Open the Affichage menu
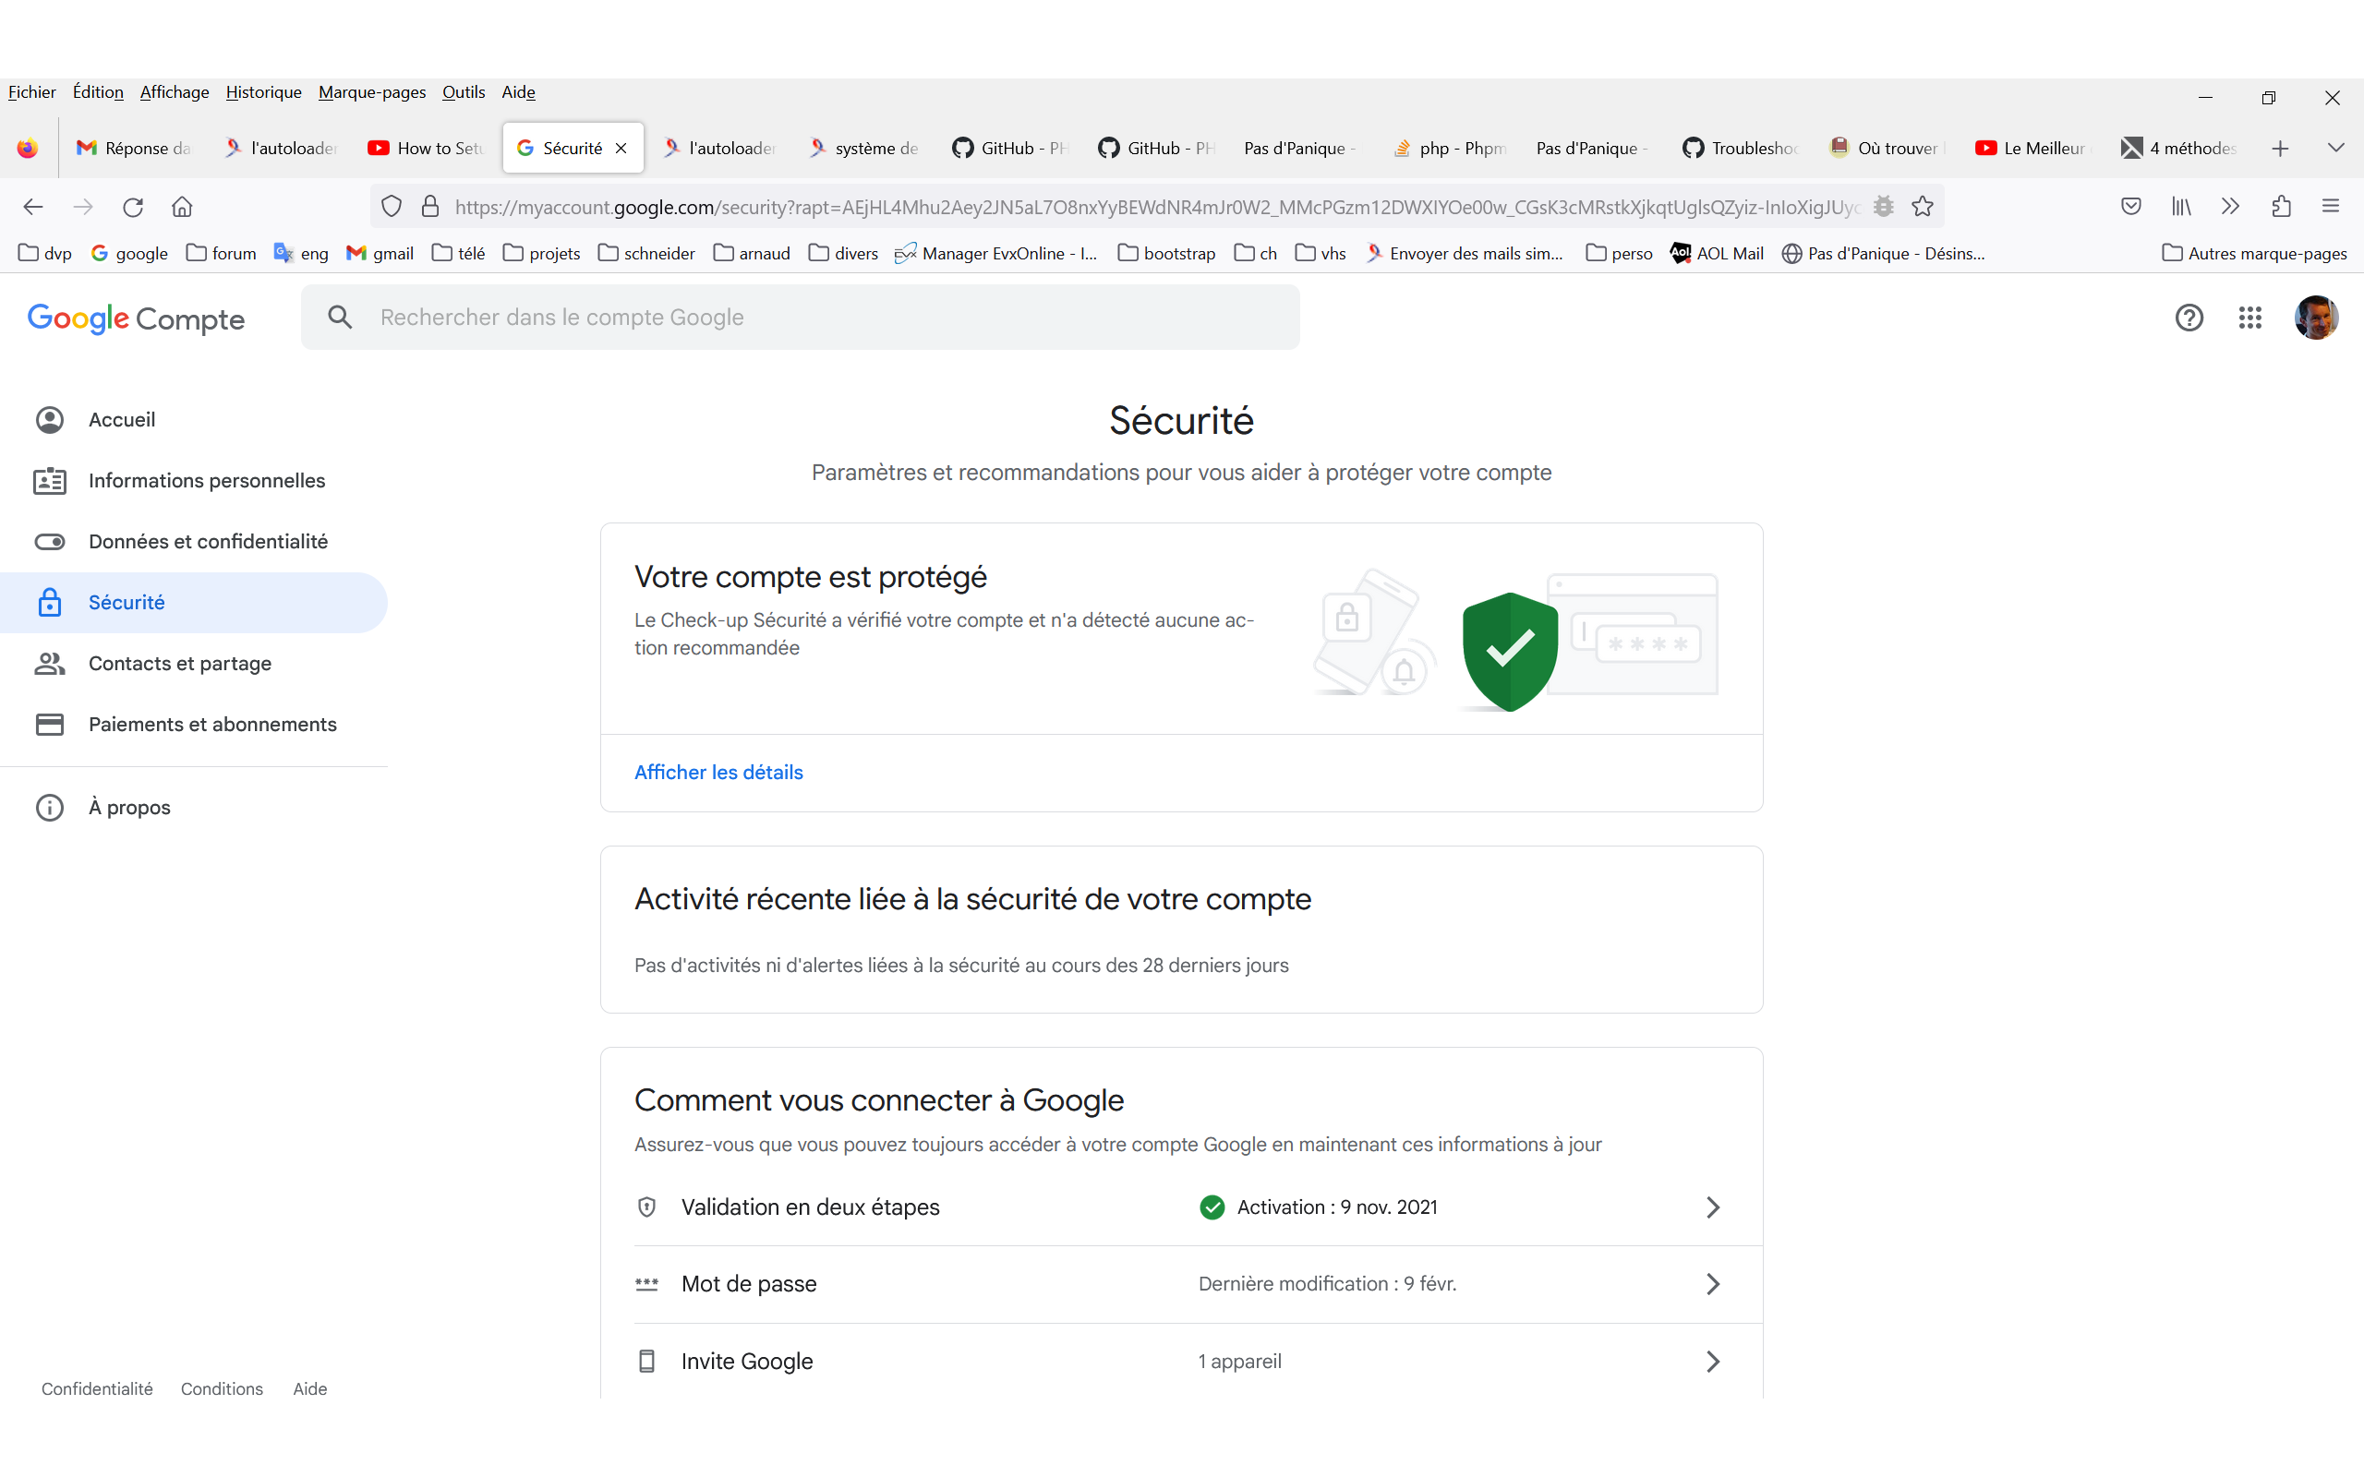 pos(175,93)
